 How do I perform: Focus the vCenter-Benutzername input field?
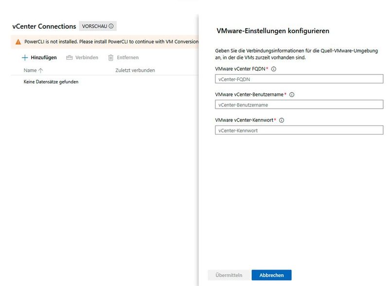(x=299, y=105)
